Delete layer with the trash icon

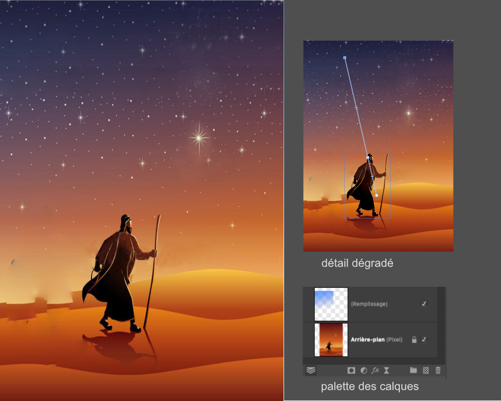point(438,370)
